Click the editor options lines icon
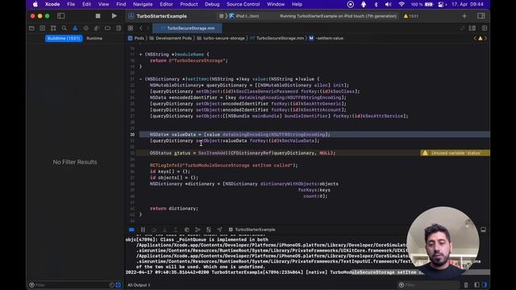The height and width of the screenshot is (290, 516). (x=472, y=28)
